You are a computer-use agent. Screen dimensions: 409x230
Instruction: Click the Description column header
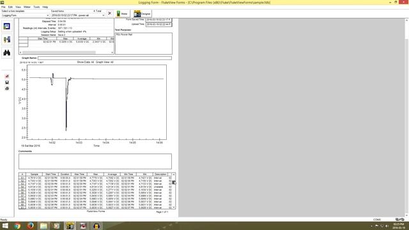coord(160,174)
